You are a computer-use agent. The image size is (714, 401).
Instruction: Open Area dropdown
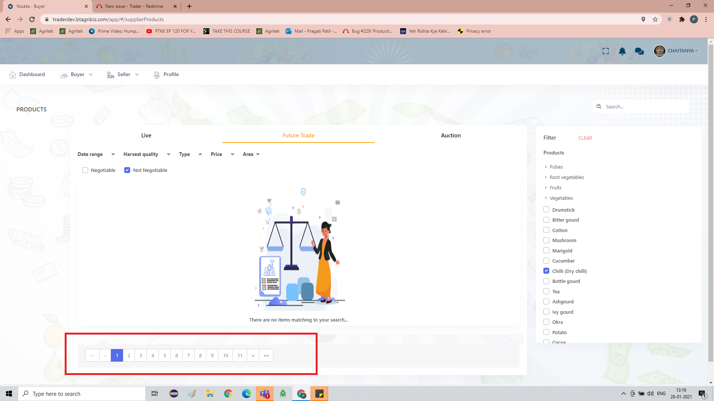251,154
